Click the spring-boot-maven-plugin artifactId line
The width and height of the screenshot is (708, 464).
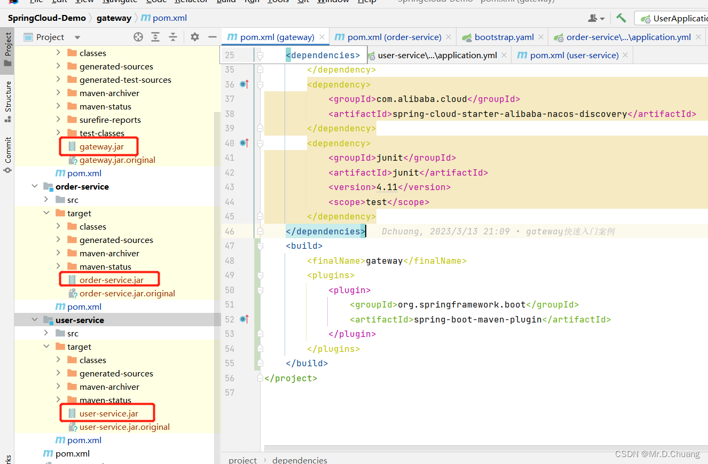(x=480, y=319)
